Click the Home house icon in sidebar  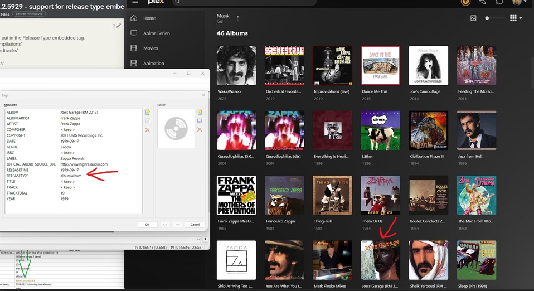coord(134,18)
